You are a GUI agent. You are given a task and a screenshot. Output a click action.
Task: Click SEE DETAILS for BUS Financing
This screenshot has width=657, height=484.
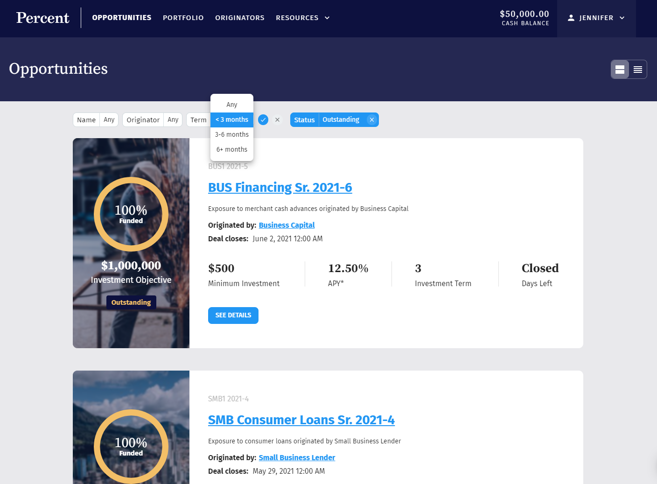point(233,316)
